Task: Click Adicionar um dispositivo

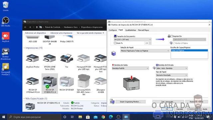Action: coord(36,33)
